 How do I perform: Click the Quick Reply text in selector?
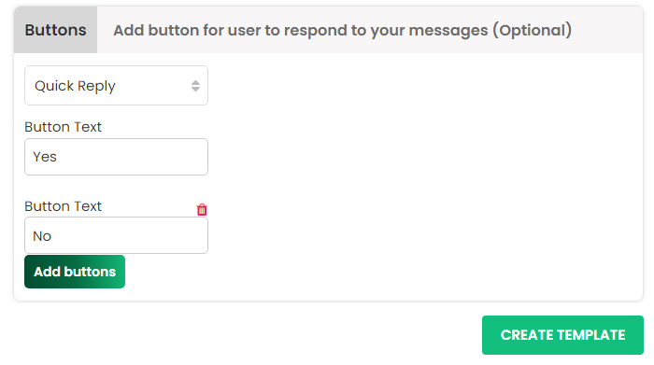tap(75, 86)
